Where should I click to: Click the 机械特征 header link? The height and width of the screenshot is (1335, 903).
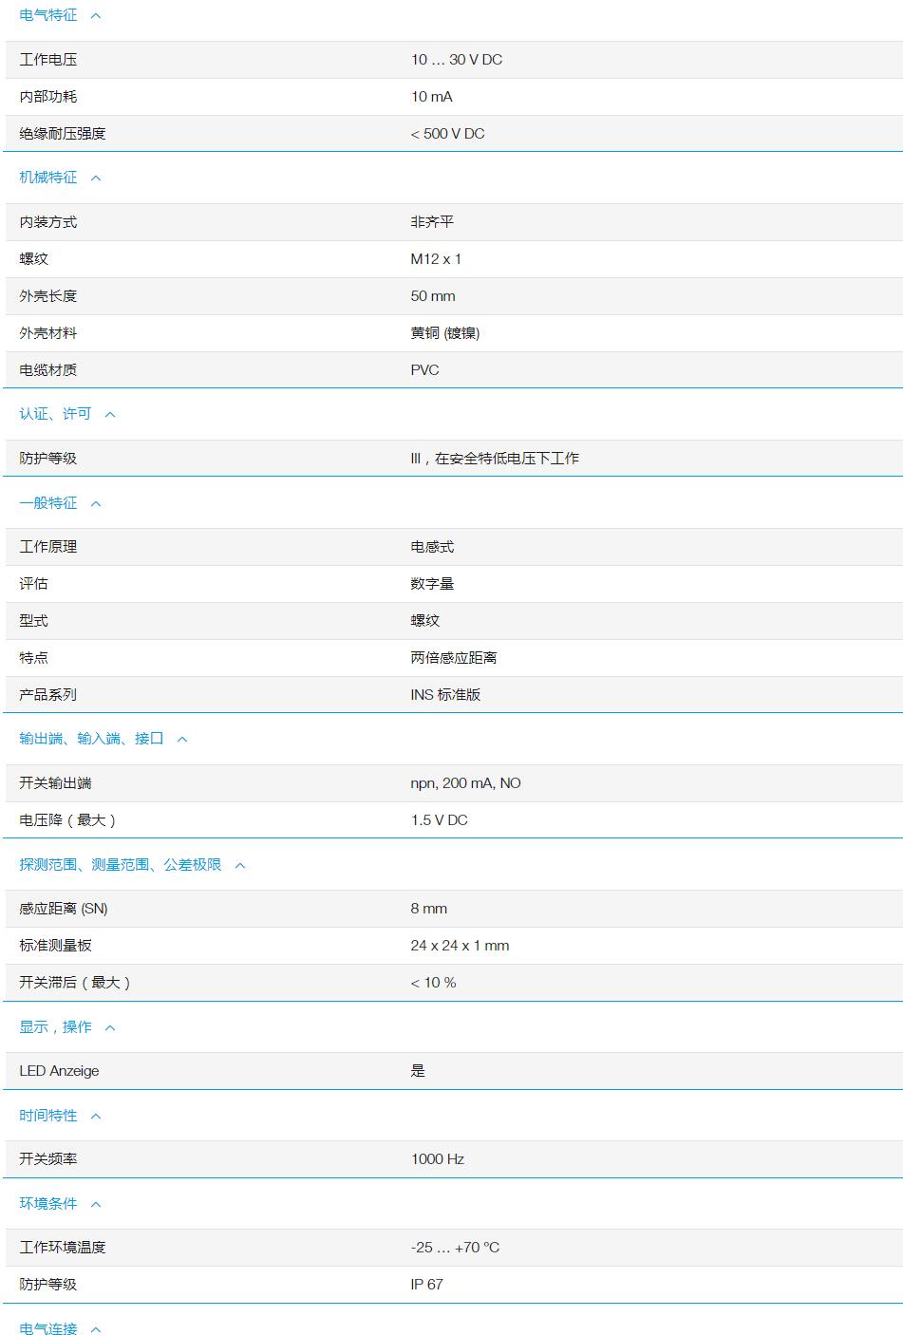(x=44, y=178)
